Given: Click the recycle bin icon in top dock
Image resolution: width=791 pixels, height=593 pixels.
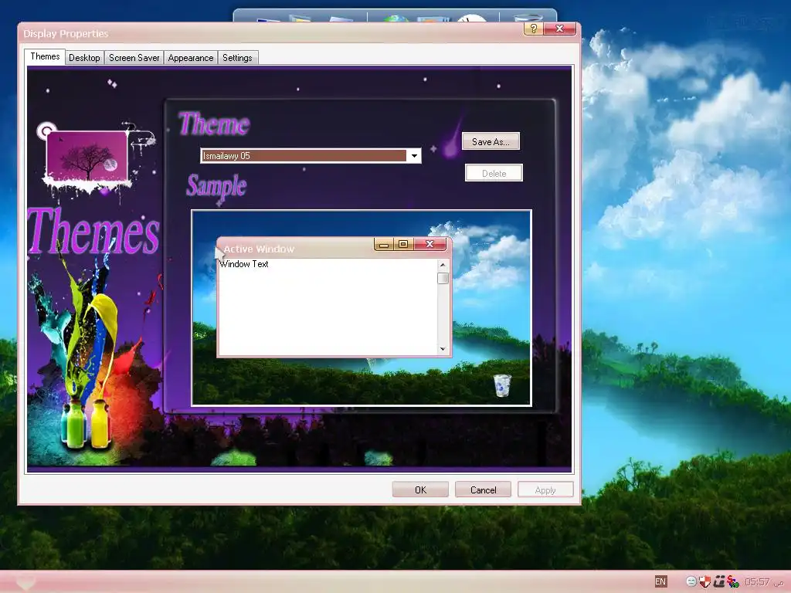Looking at the screenshot, I should [528, 19].
